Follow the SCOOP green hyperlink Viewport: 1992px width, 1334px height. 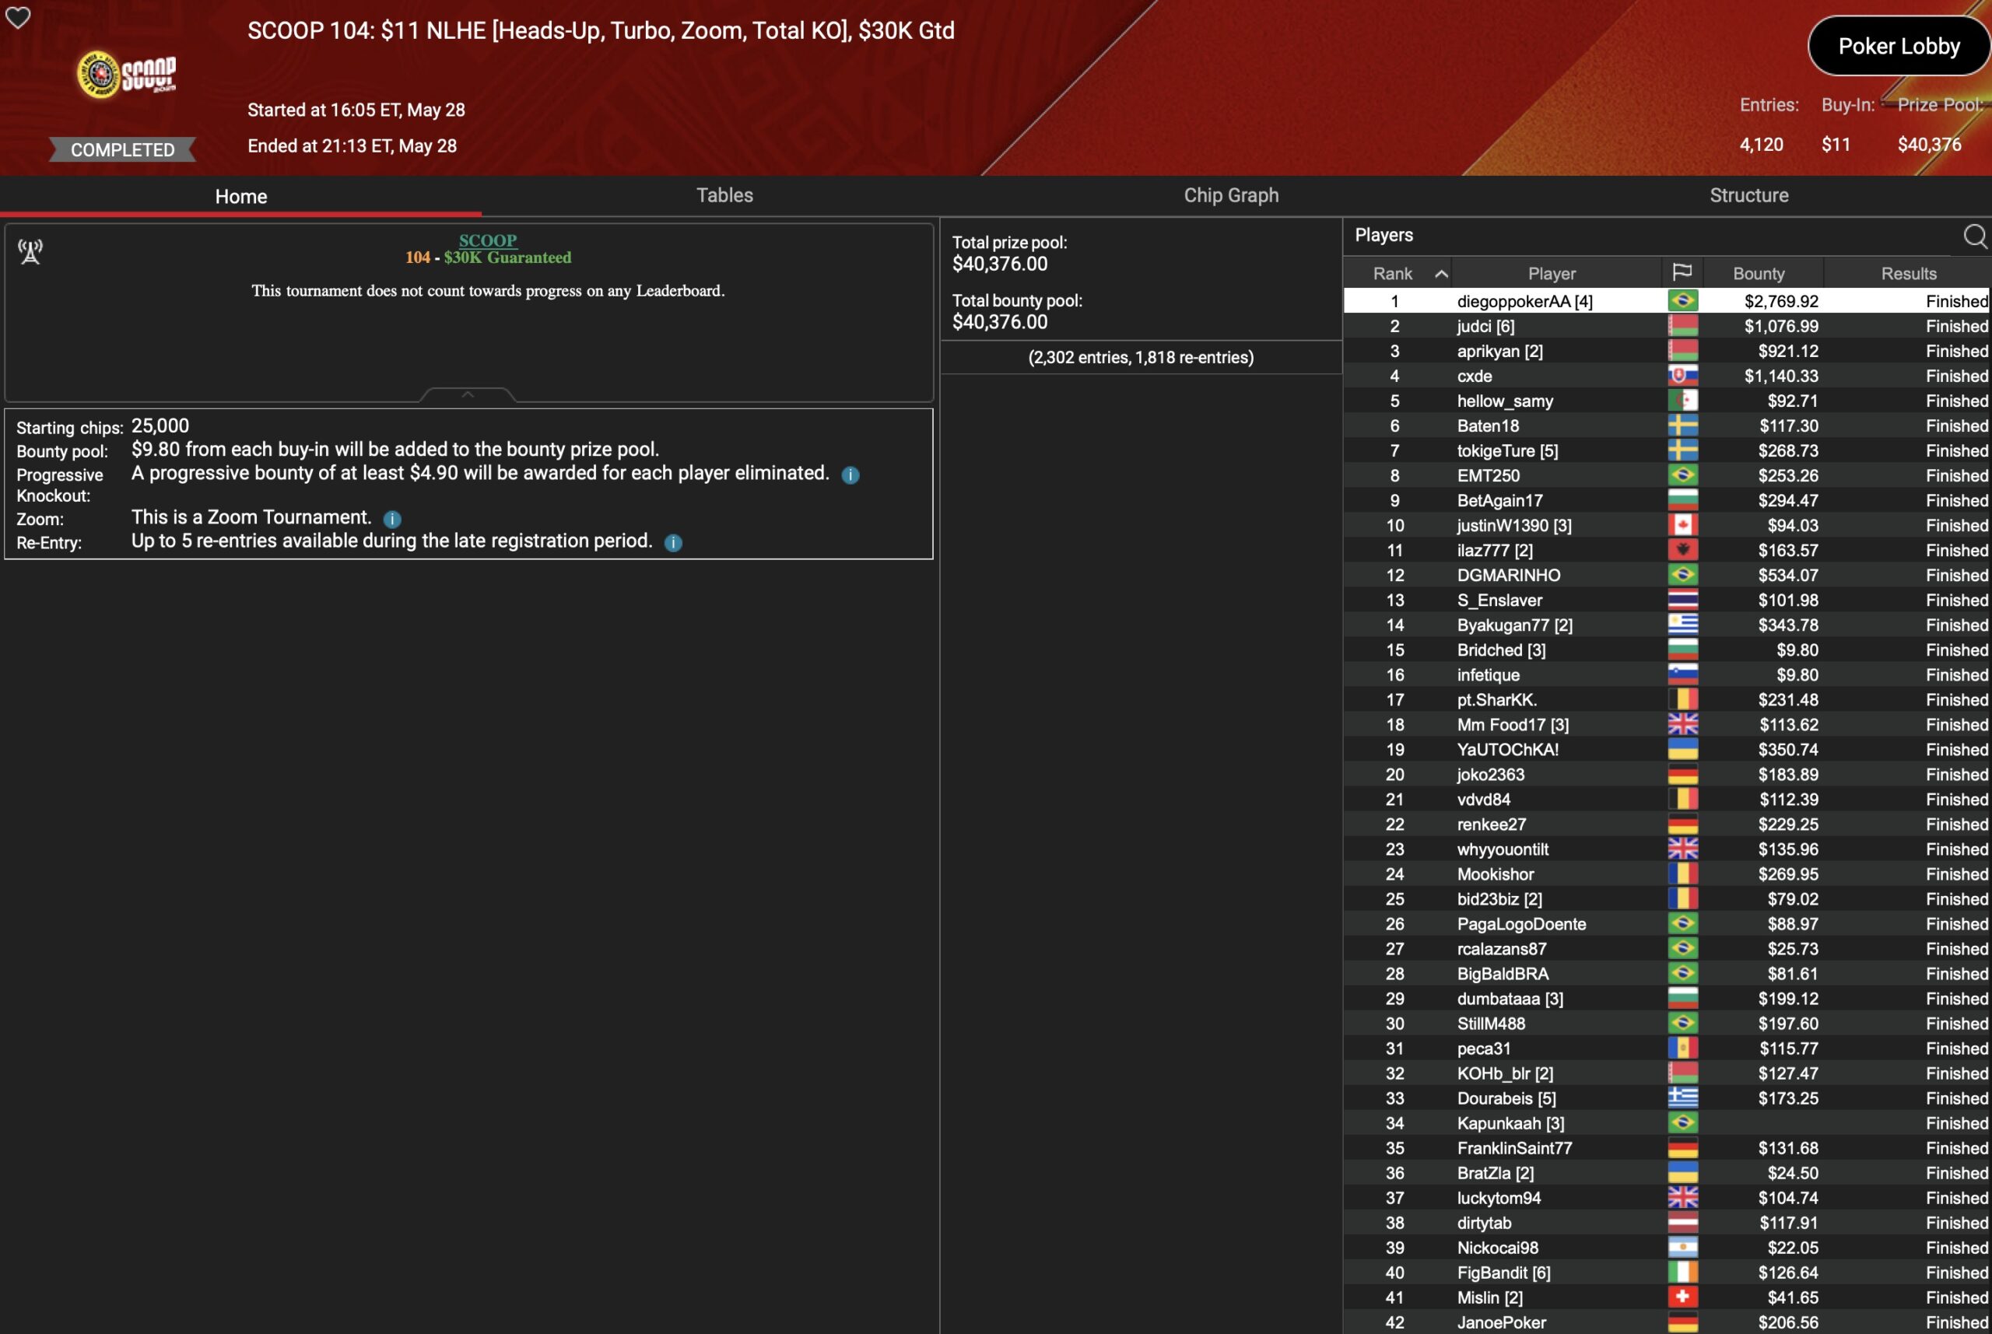tap(488, 241)
